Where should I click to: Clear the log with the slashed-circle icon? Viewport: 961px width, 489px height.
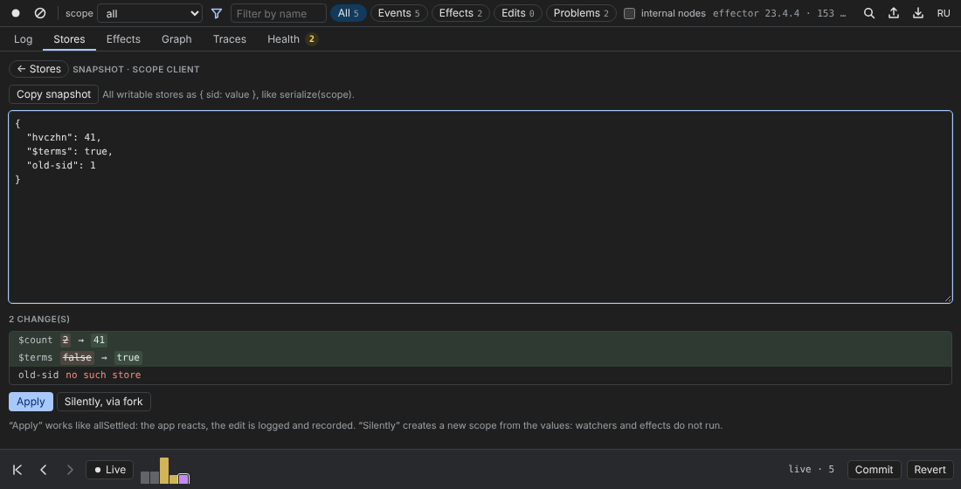[40, 13]
